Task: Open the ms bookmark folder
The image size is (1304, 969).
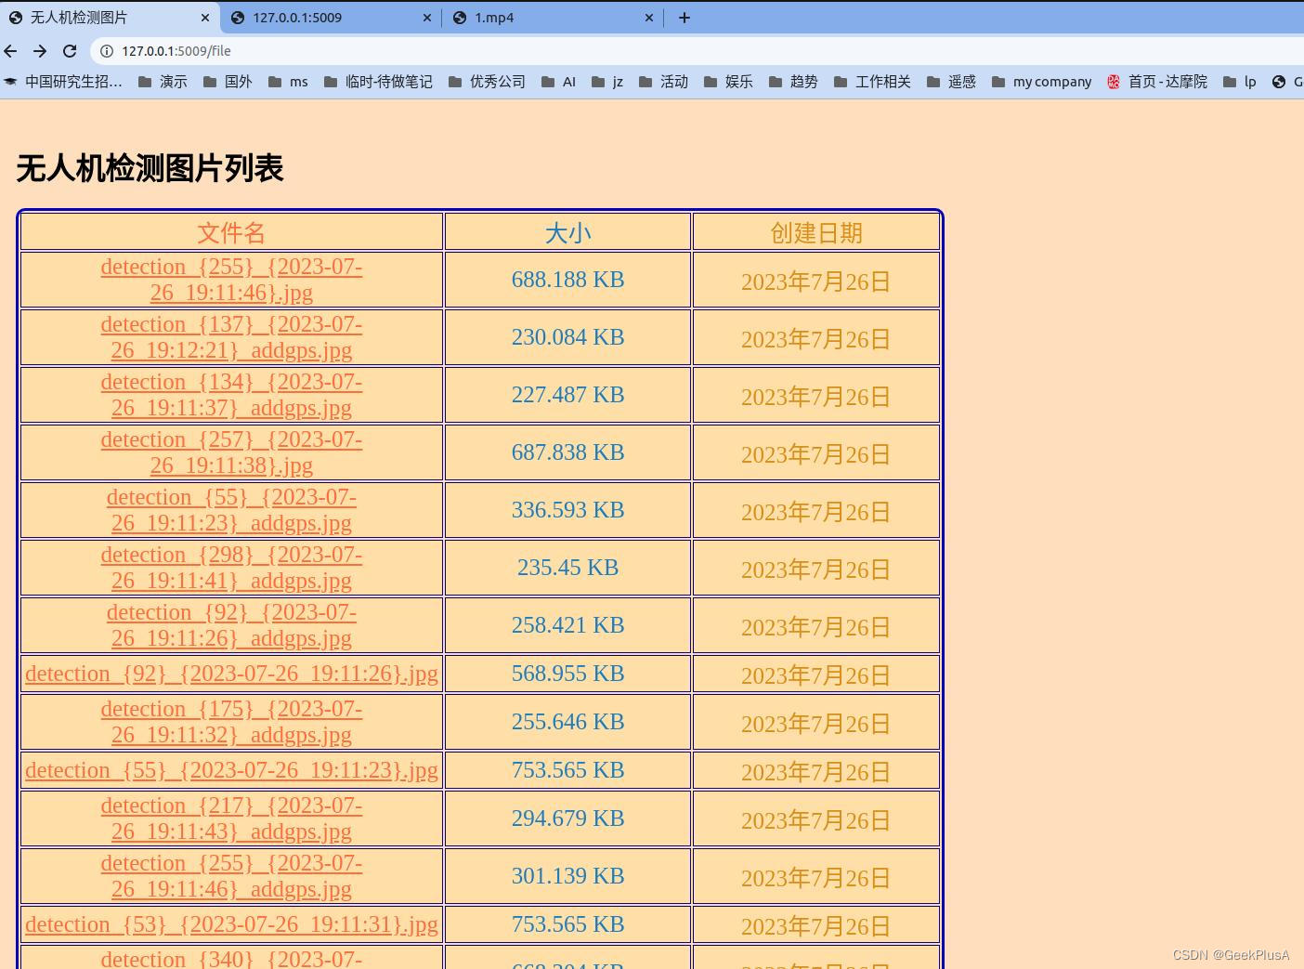Action: (x=288, y=82)
